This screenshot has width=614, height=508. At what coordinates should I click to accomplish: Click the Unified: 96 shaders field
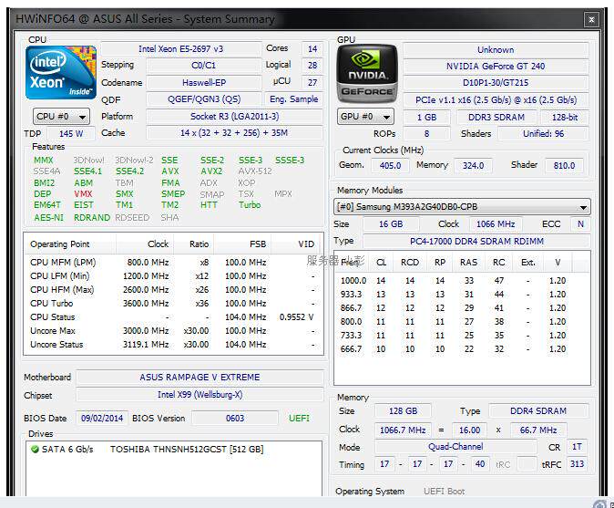[x=543, y=134]
